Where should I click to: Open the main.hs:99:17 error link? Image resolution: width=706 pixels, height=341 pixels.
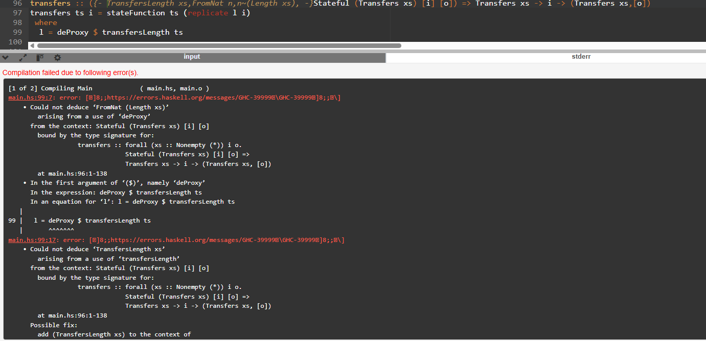tap(34, 240)
